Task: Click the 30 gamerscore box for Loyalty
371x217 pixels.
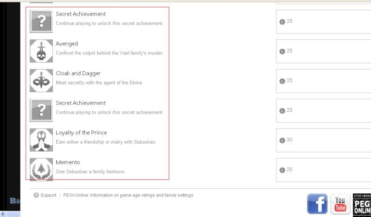Action: (x=323, y=140)
